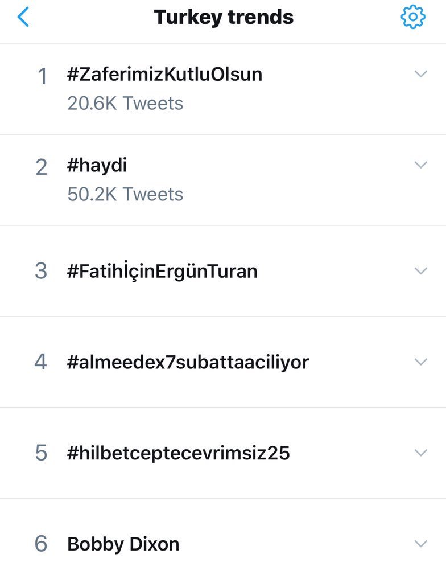Select rank number 6 trend
446x583 pixels.
[x=41, y=544]
